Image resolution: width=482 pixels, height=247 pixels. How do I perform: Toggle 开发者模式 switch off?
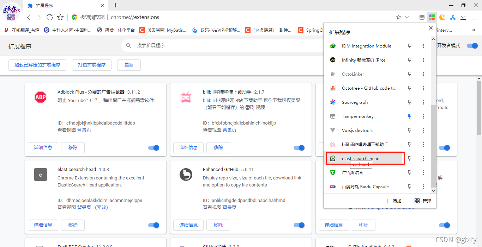[x=472, y=46]
